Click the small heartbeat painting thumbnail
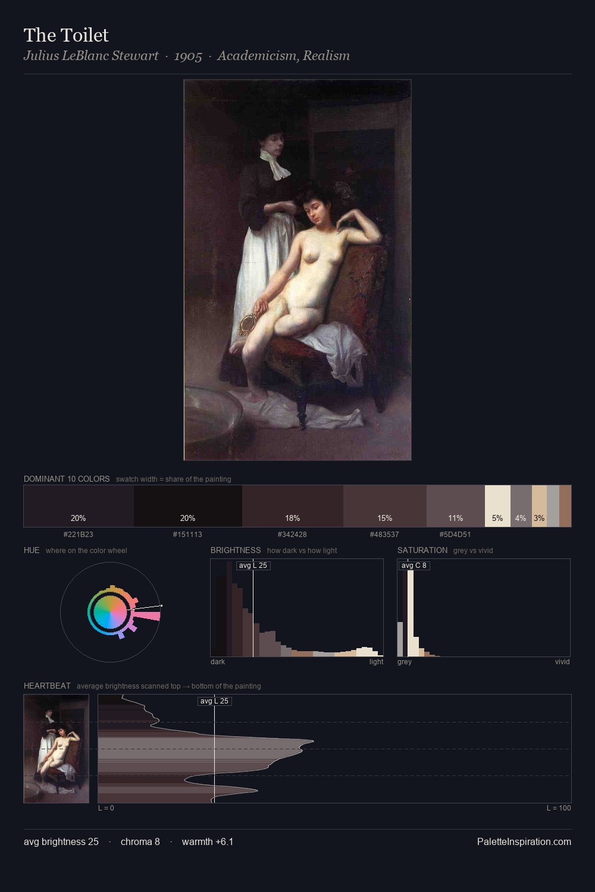The image size is (595, 892). [57, 749]
